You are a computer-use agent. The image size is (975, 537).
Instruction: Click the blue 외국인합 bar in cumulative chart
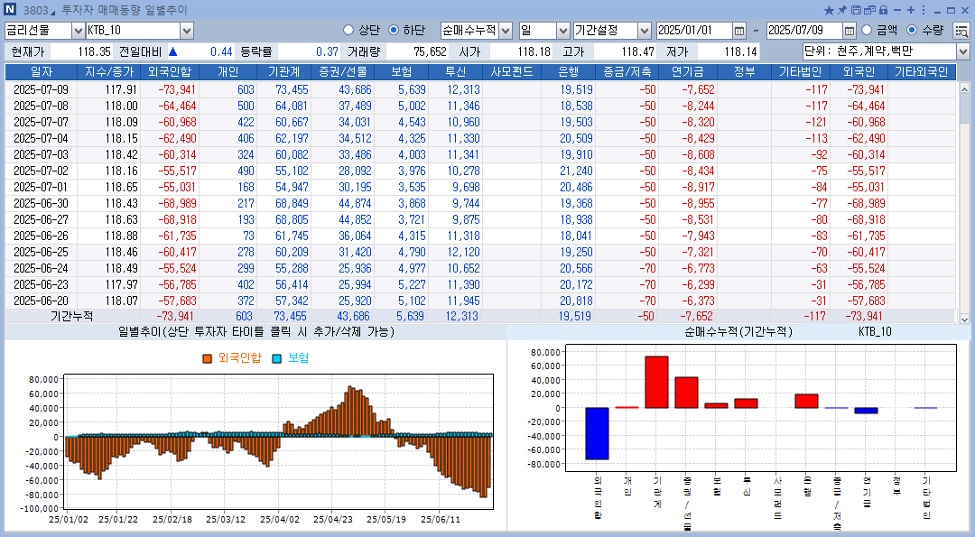click(x=597, y=433)
